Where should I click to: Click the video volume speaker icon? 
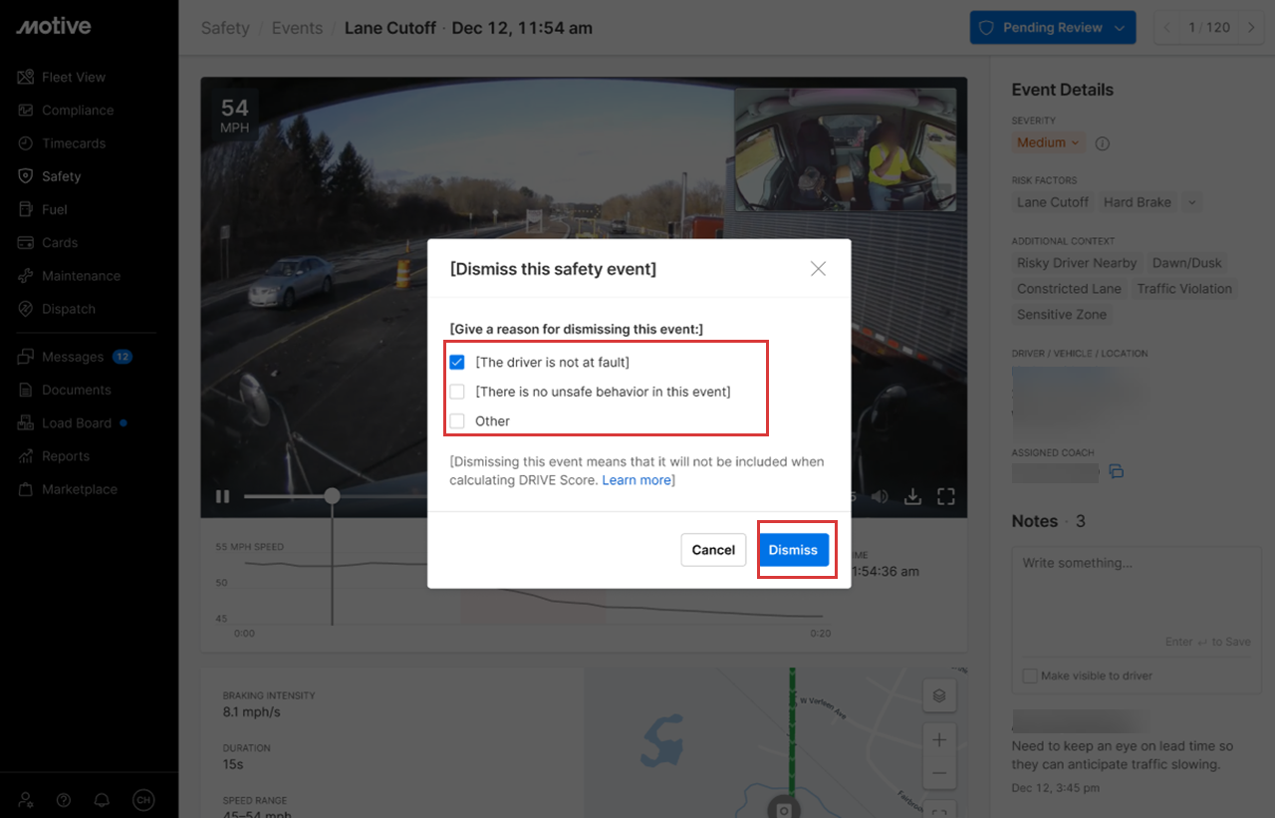(880, 496)
